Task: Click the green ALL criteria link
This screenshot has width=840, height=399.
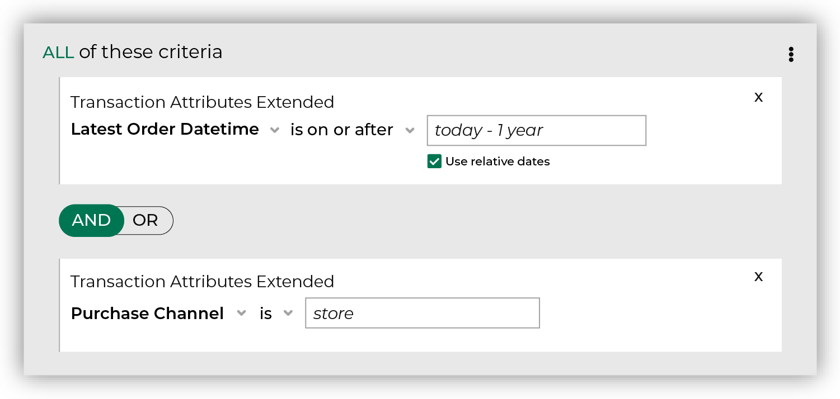Action: (58, 52)
